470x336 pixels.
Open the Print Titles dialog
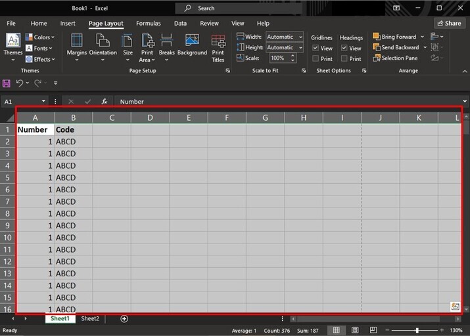click(218, 46)
